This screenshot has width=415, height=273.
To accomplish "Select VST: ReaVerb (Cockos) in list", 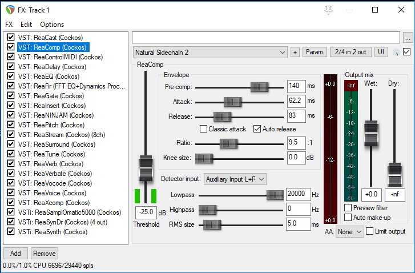I will pos(51,164).
